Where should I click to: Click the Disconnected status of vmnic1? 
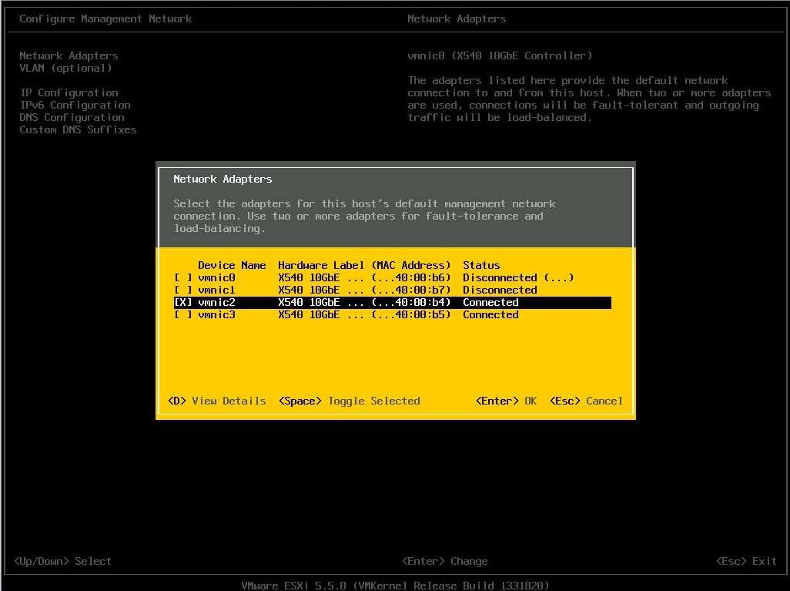point(500,290)
